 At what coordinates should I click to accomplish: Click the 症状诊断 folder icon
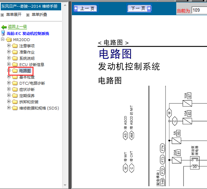[15, 89]
